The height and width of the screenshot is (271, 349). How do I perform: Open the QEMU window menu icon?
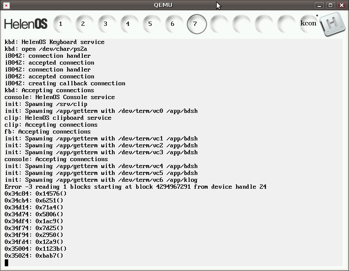[x=6, y=5]
